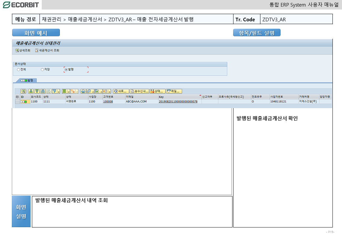Select the row selector for row 1100
Viewport: 342px width, 236px height.
[x=17, y=102]
